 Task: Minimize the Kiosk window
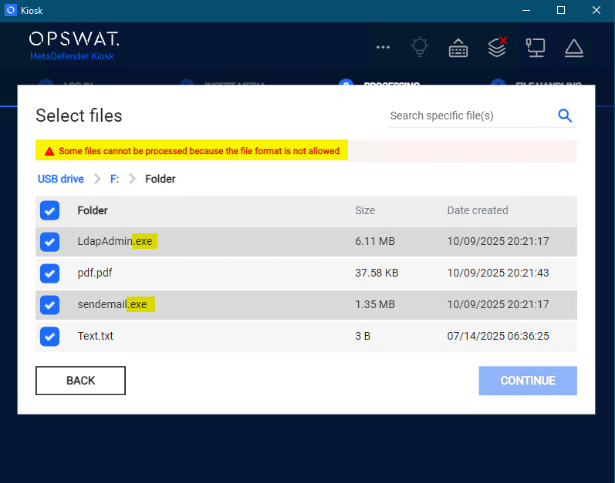point(526,11)
